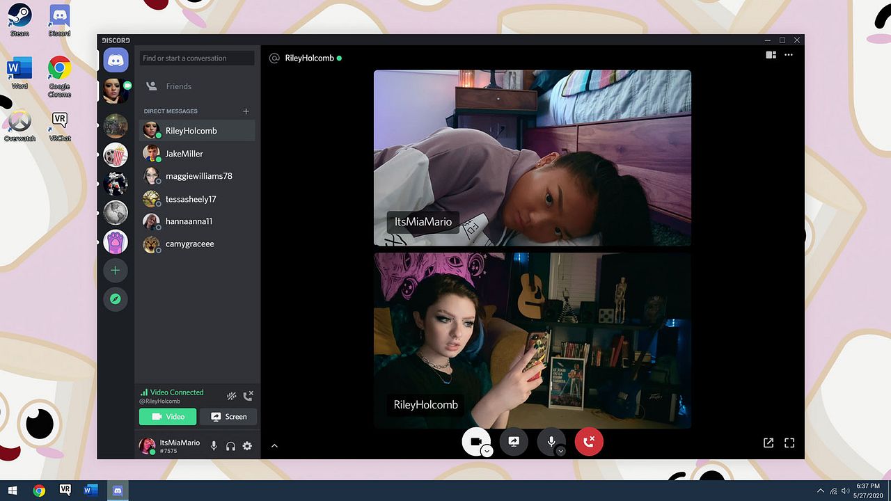Click the red disconnect call button

click(589, 442)
